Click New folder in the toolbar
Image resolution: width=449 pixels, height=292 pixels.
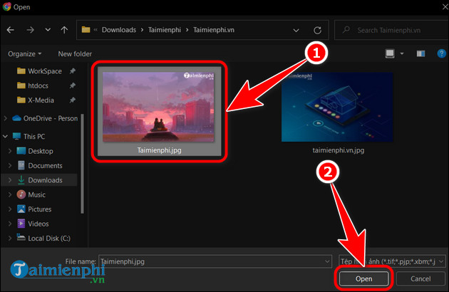pos(75,54)
